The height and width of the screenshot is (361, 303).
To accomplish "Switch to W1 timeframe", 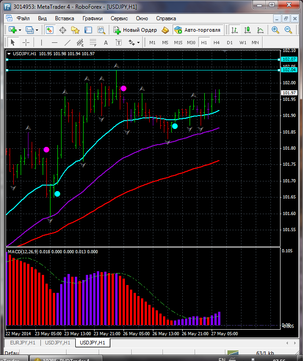I will (x=242, y=42).
